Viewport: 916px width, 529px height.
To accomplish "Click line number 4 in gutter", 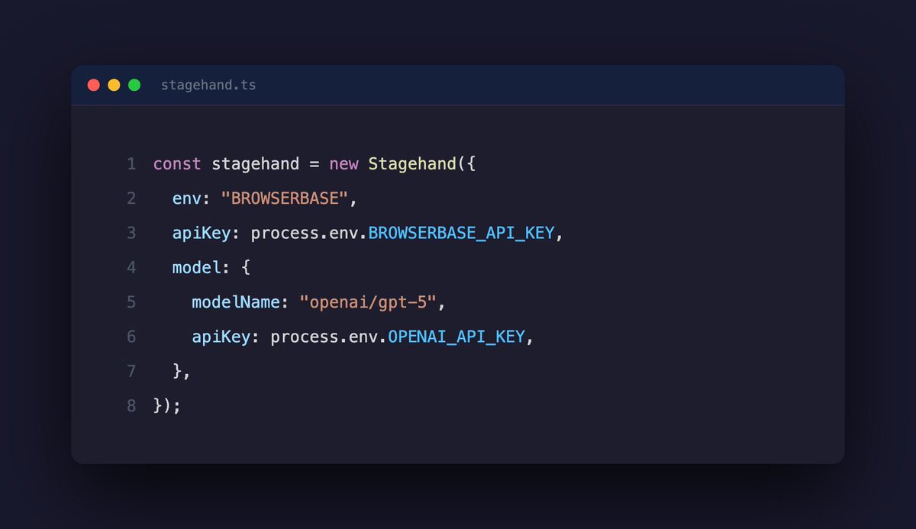I will point(131,268).
